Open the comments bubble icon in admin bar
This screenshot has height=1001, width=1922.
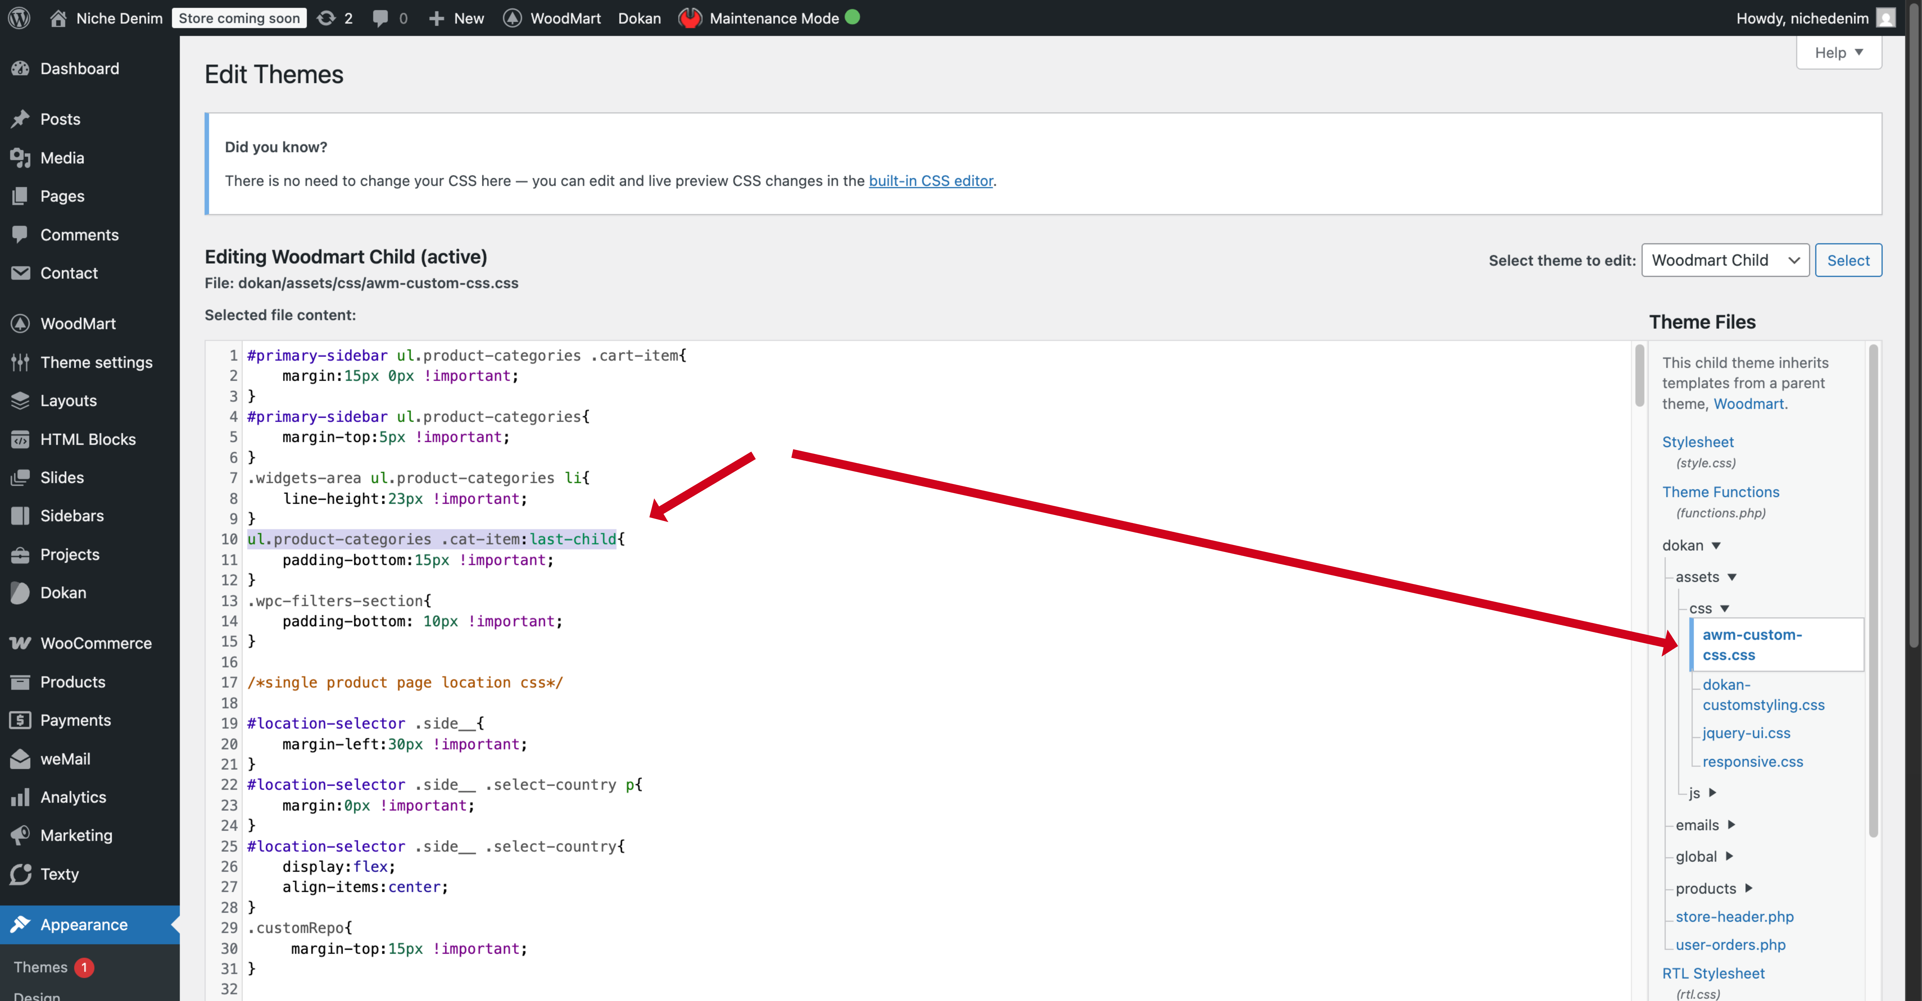(380, 18)
